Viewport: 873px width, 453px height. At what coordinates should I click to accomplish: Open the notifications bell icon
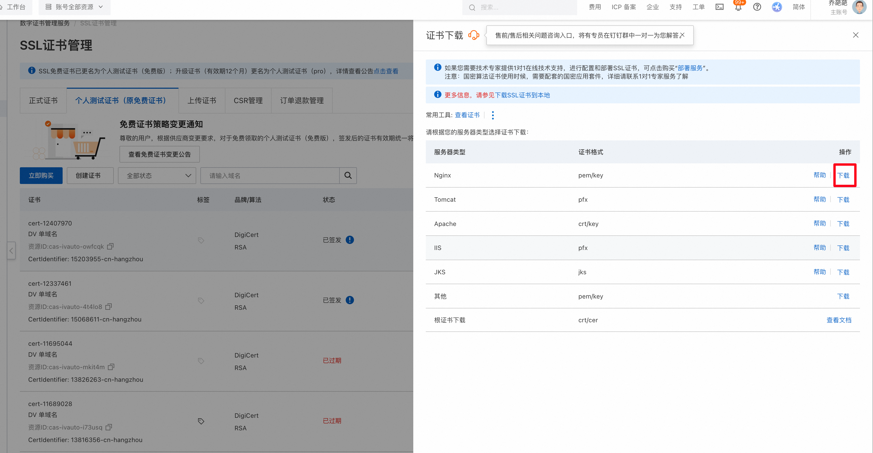pos(738,7)
